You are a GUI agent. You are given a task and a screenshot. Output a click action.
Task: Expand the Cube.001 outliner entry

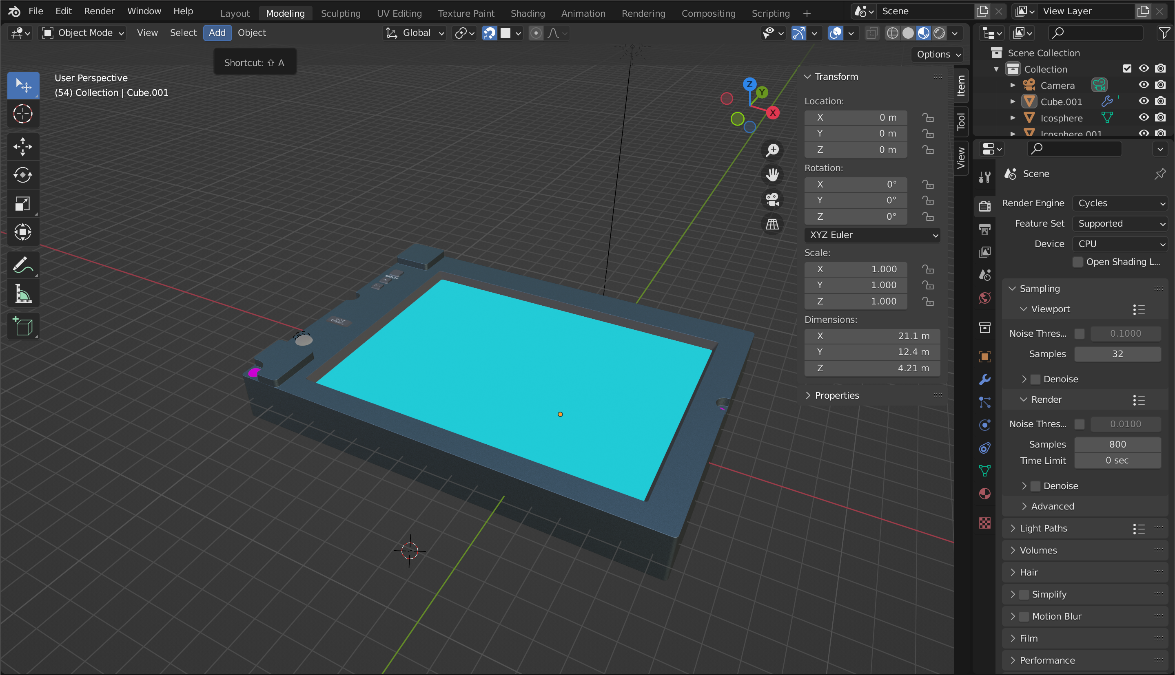1013,101
